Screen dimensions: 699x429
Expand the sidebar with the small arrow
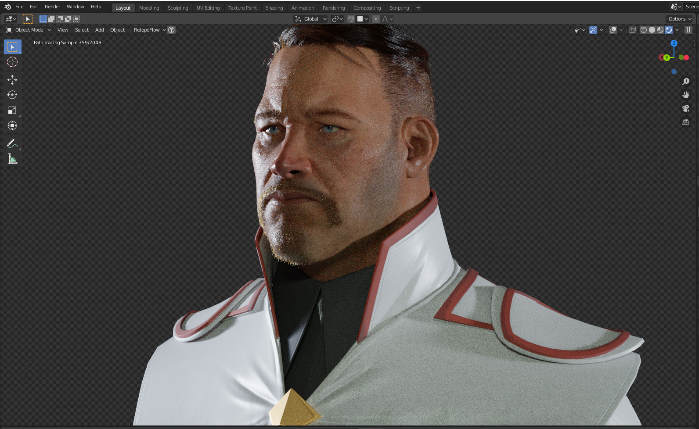[x=694, y=45]
